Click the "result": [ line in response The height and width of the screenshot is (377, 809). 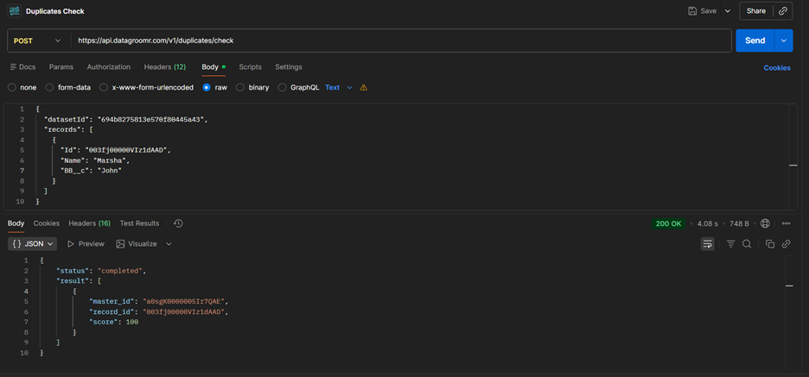click(x=79, y=280)
